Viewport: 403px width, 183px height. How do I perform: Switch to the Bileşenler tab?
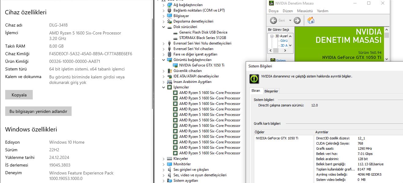click(271, 91)
